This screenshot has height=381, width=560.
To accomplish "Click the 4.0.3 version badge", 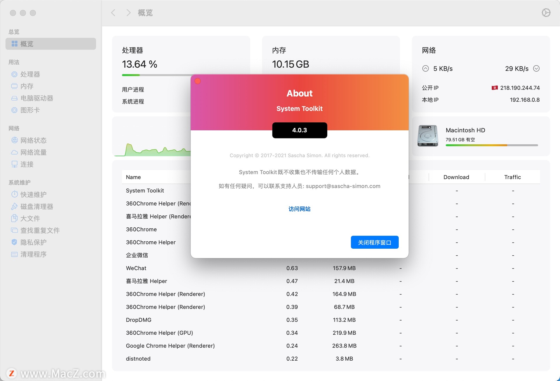I will coord(300,130).
